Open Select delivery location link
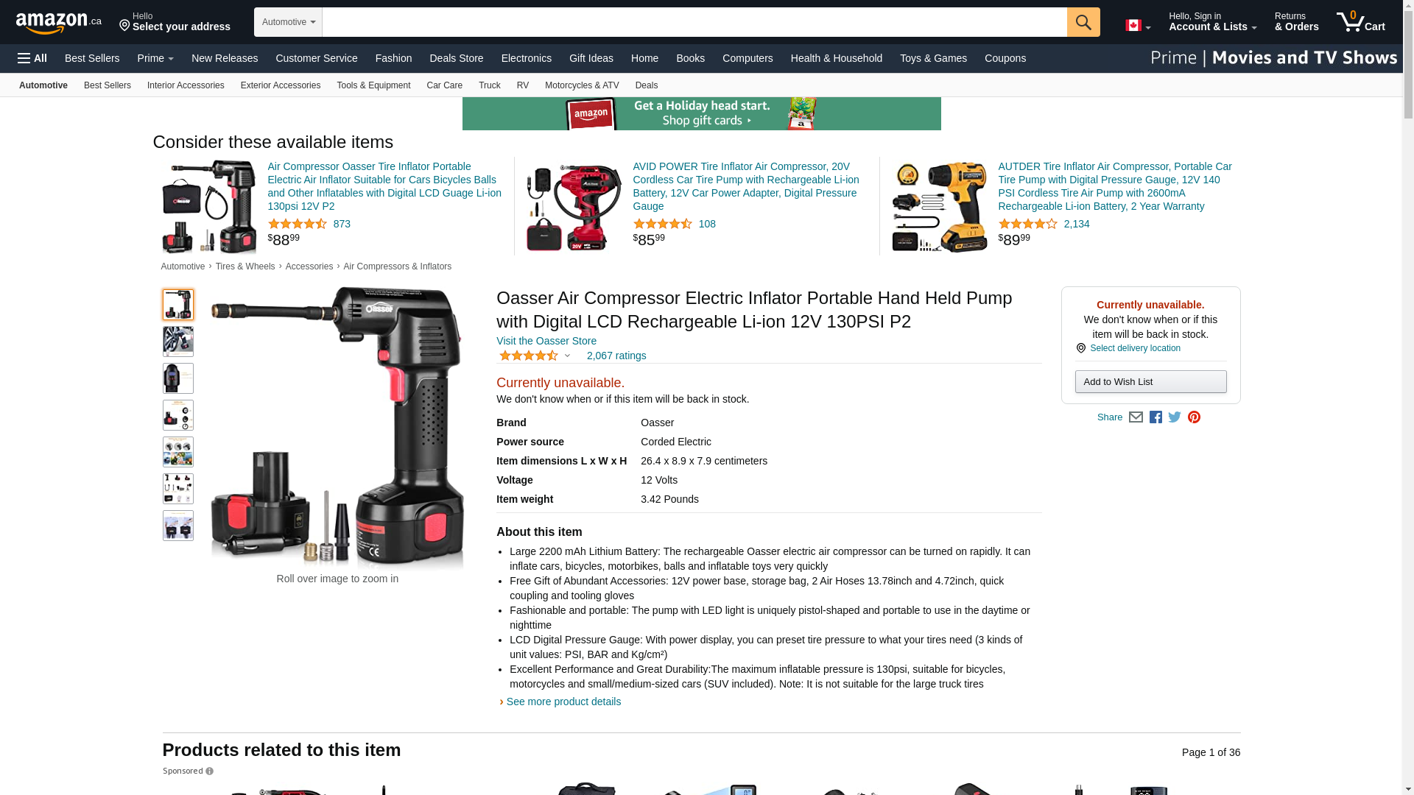The width and height of the screenshot is (1414, 795). pyautogui.click(x=1135, y=348)
